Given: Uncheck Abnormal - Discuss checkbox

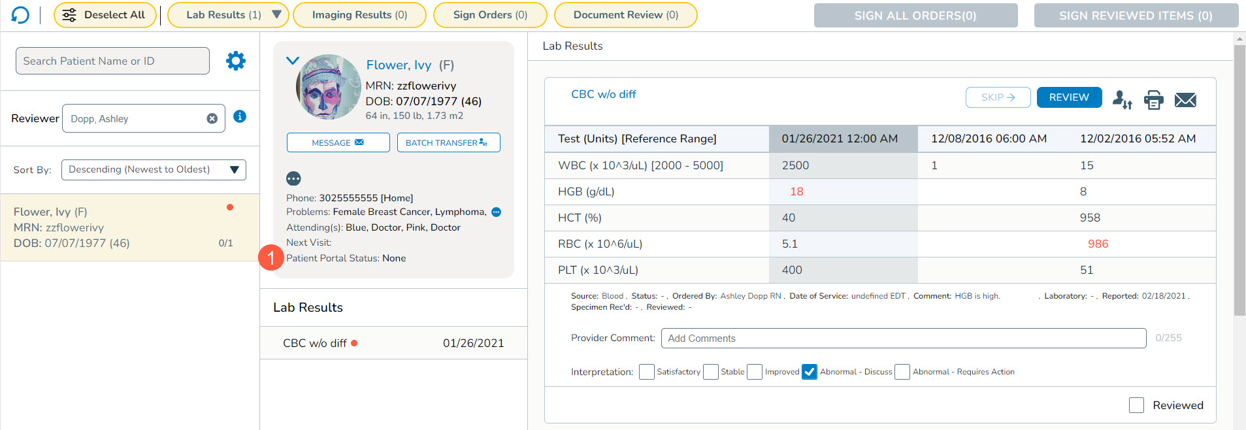Looking at the screenshot, I should (x=809, y=372).
